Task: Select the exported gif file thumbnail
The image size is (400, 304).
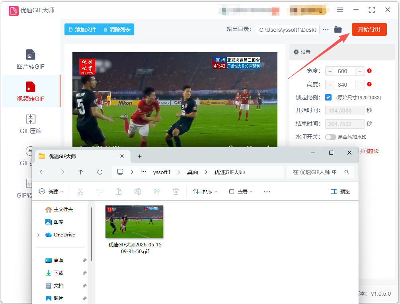Action: [134, 222]
